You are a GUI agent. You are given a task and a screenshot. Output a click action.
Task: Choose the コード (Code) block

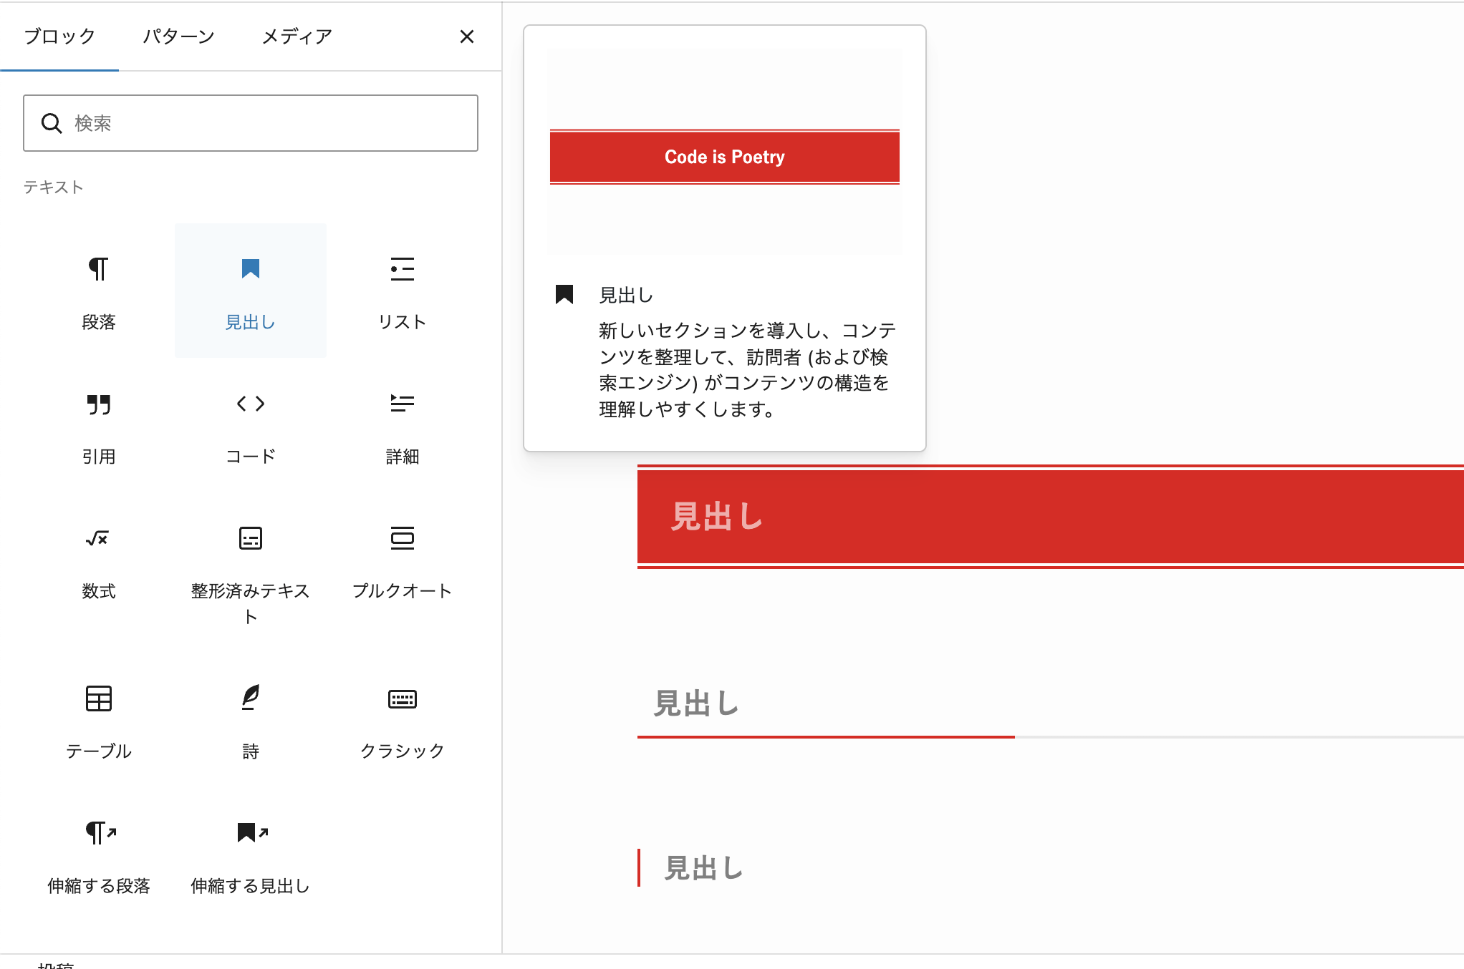point(250,425)
